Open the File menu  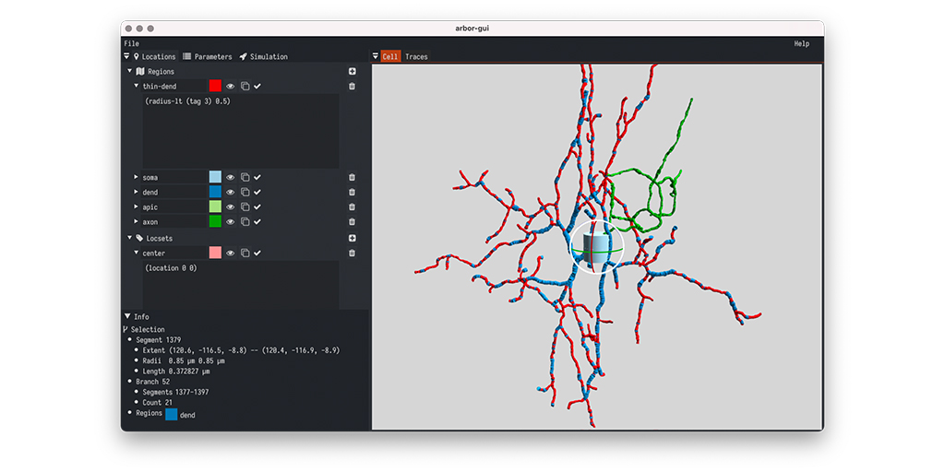131,43
